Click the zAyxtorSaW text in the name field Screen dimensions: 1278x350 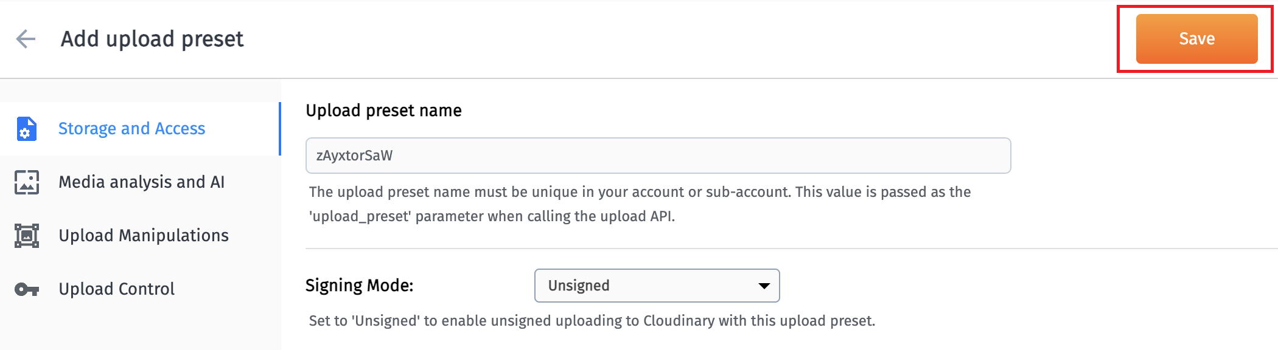pos(354,156)
